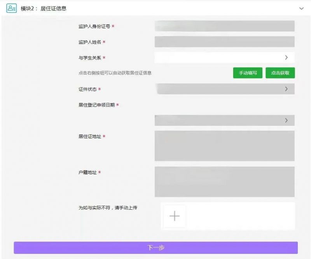Click the 居住证地址 label
The width and height of the screenshot is (311, 259).
(90, 136)
